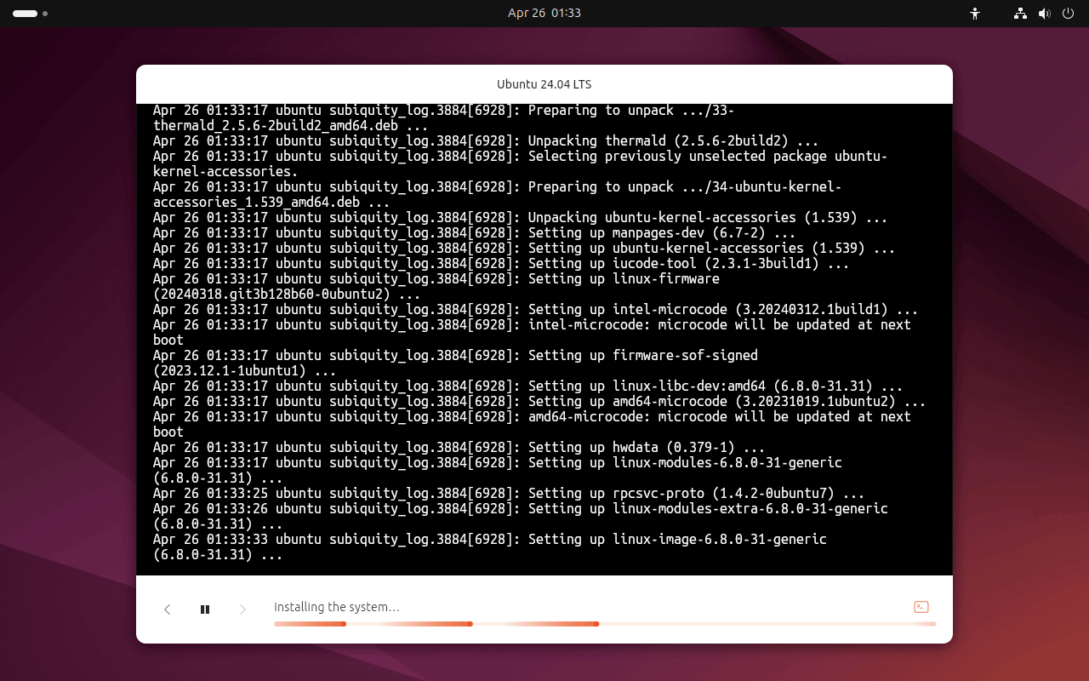Go to the previous slide chevron
Screen dimensions: 1089x681
pos(168,609)
